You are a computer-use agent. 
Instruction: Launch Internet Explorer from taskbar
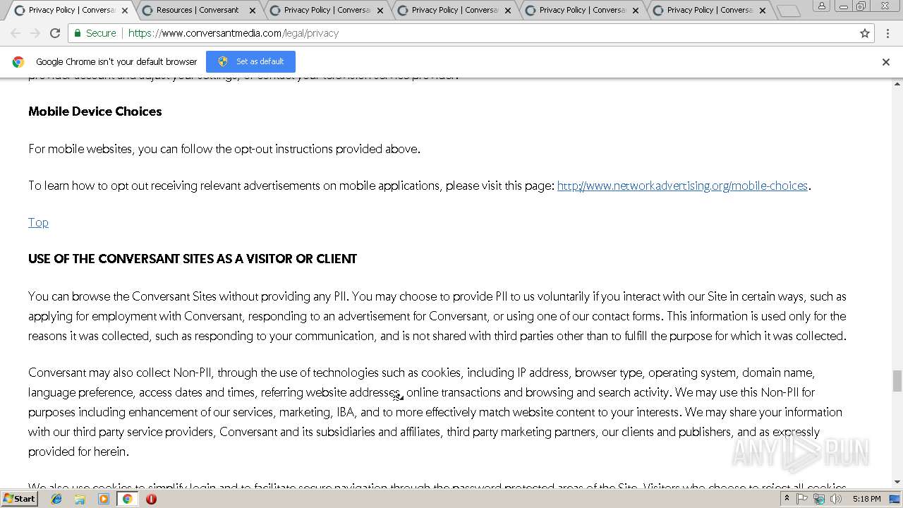[56, 499]
